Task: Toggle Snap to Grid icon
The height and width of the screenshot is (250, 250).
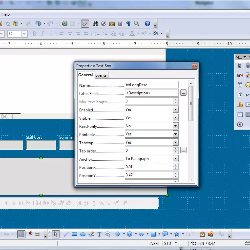Action: pos(29,234)
